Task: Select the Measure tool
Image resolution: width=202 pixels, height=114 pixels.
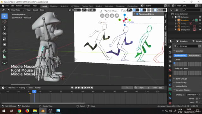Action: pos(4,57)
